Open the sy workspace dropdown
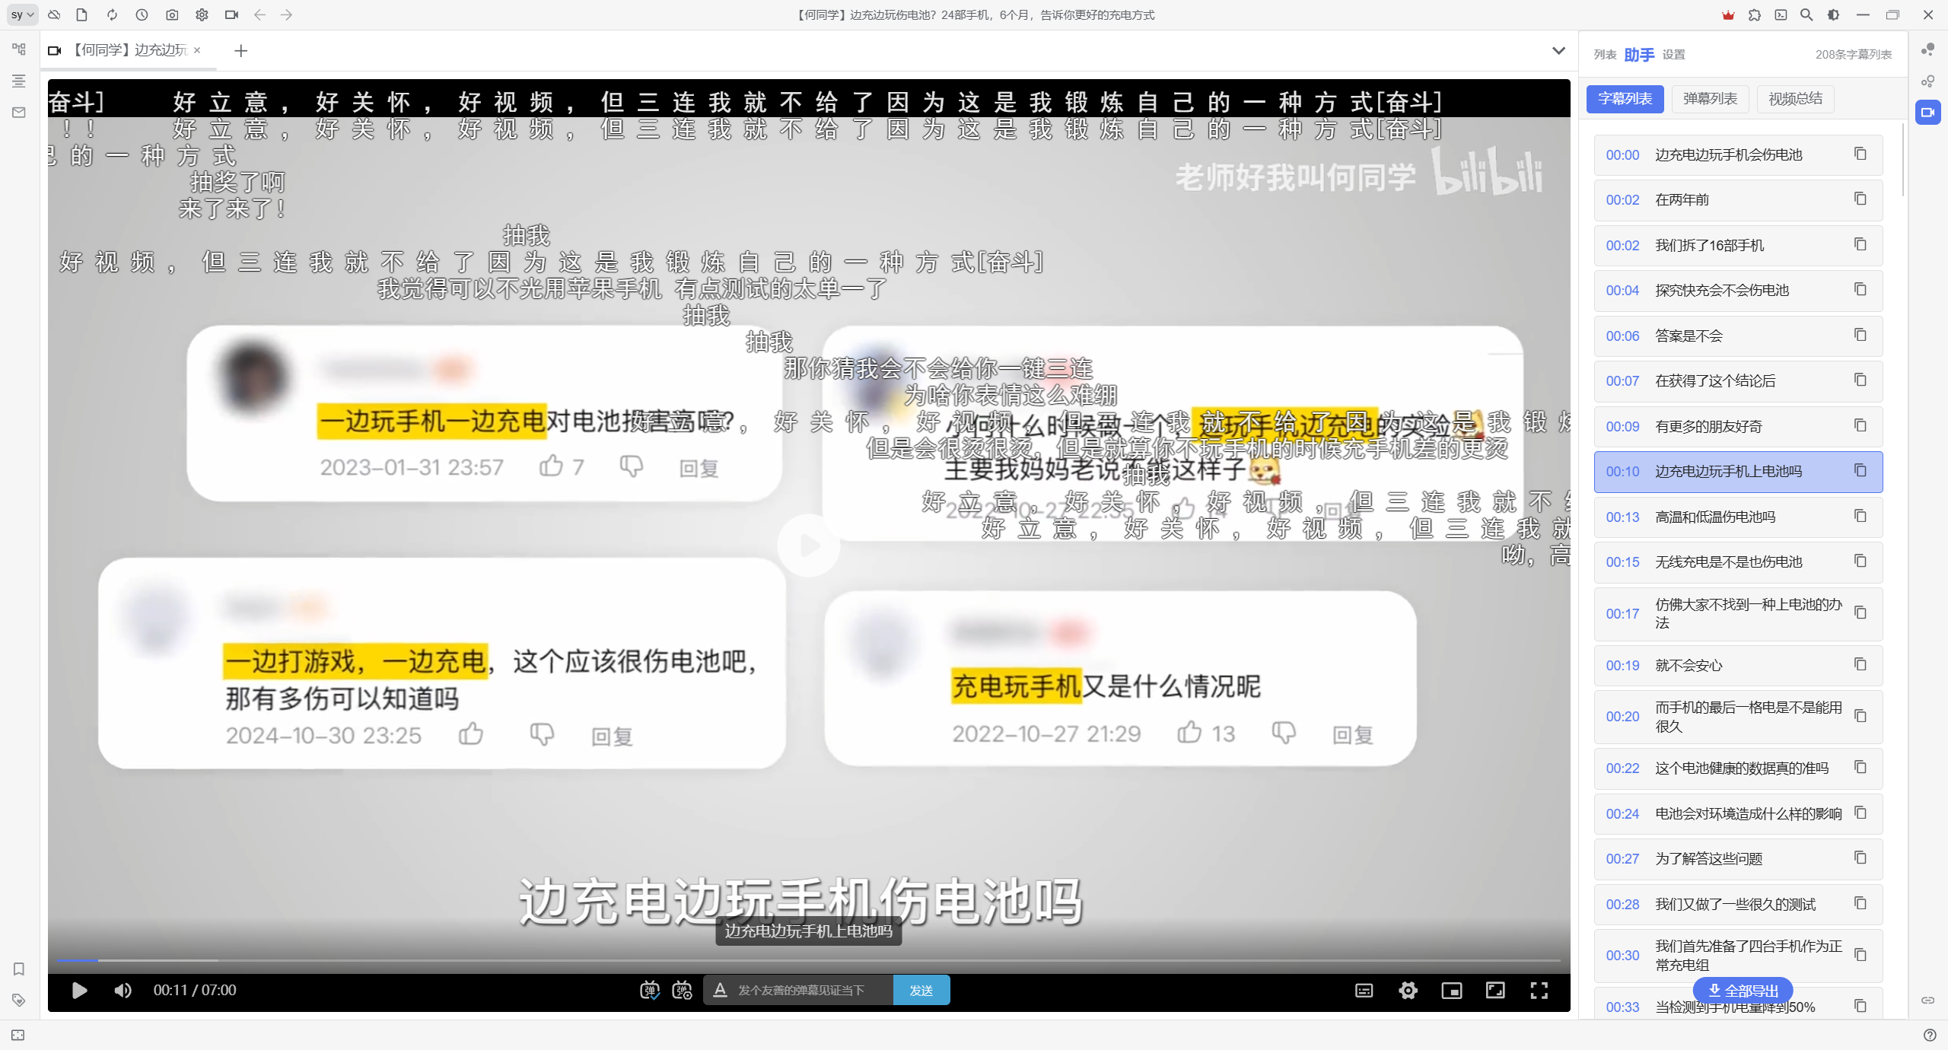This screenshot has height=1050, width=1948. point(22,14)
